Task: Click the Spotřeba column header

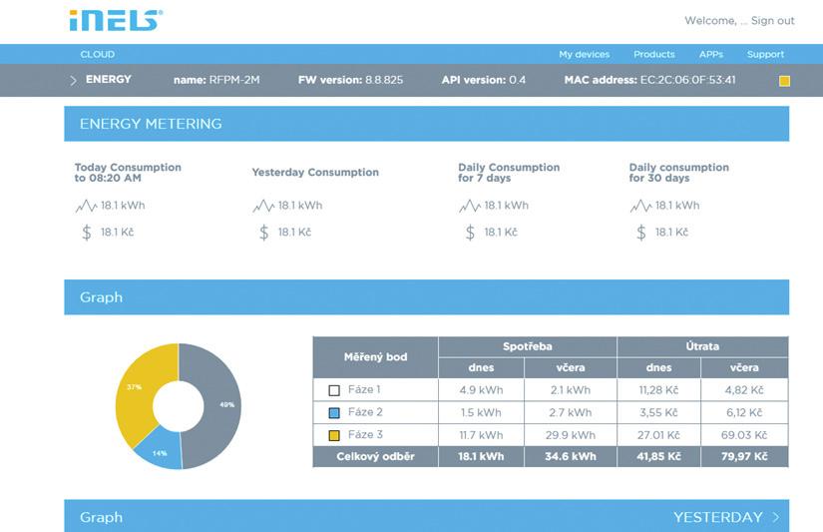Action: pos(527,346)
